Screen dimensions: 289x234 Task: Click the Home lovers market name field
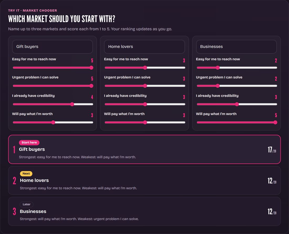coord(144,47)
